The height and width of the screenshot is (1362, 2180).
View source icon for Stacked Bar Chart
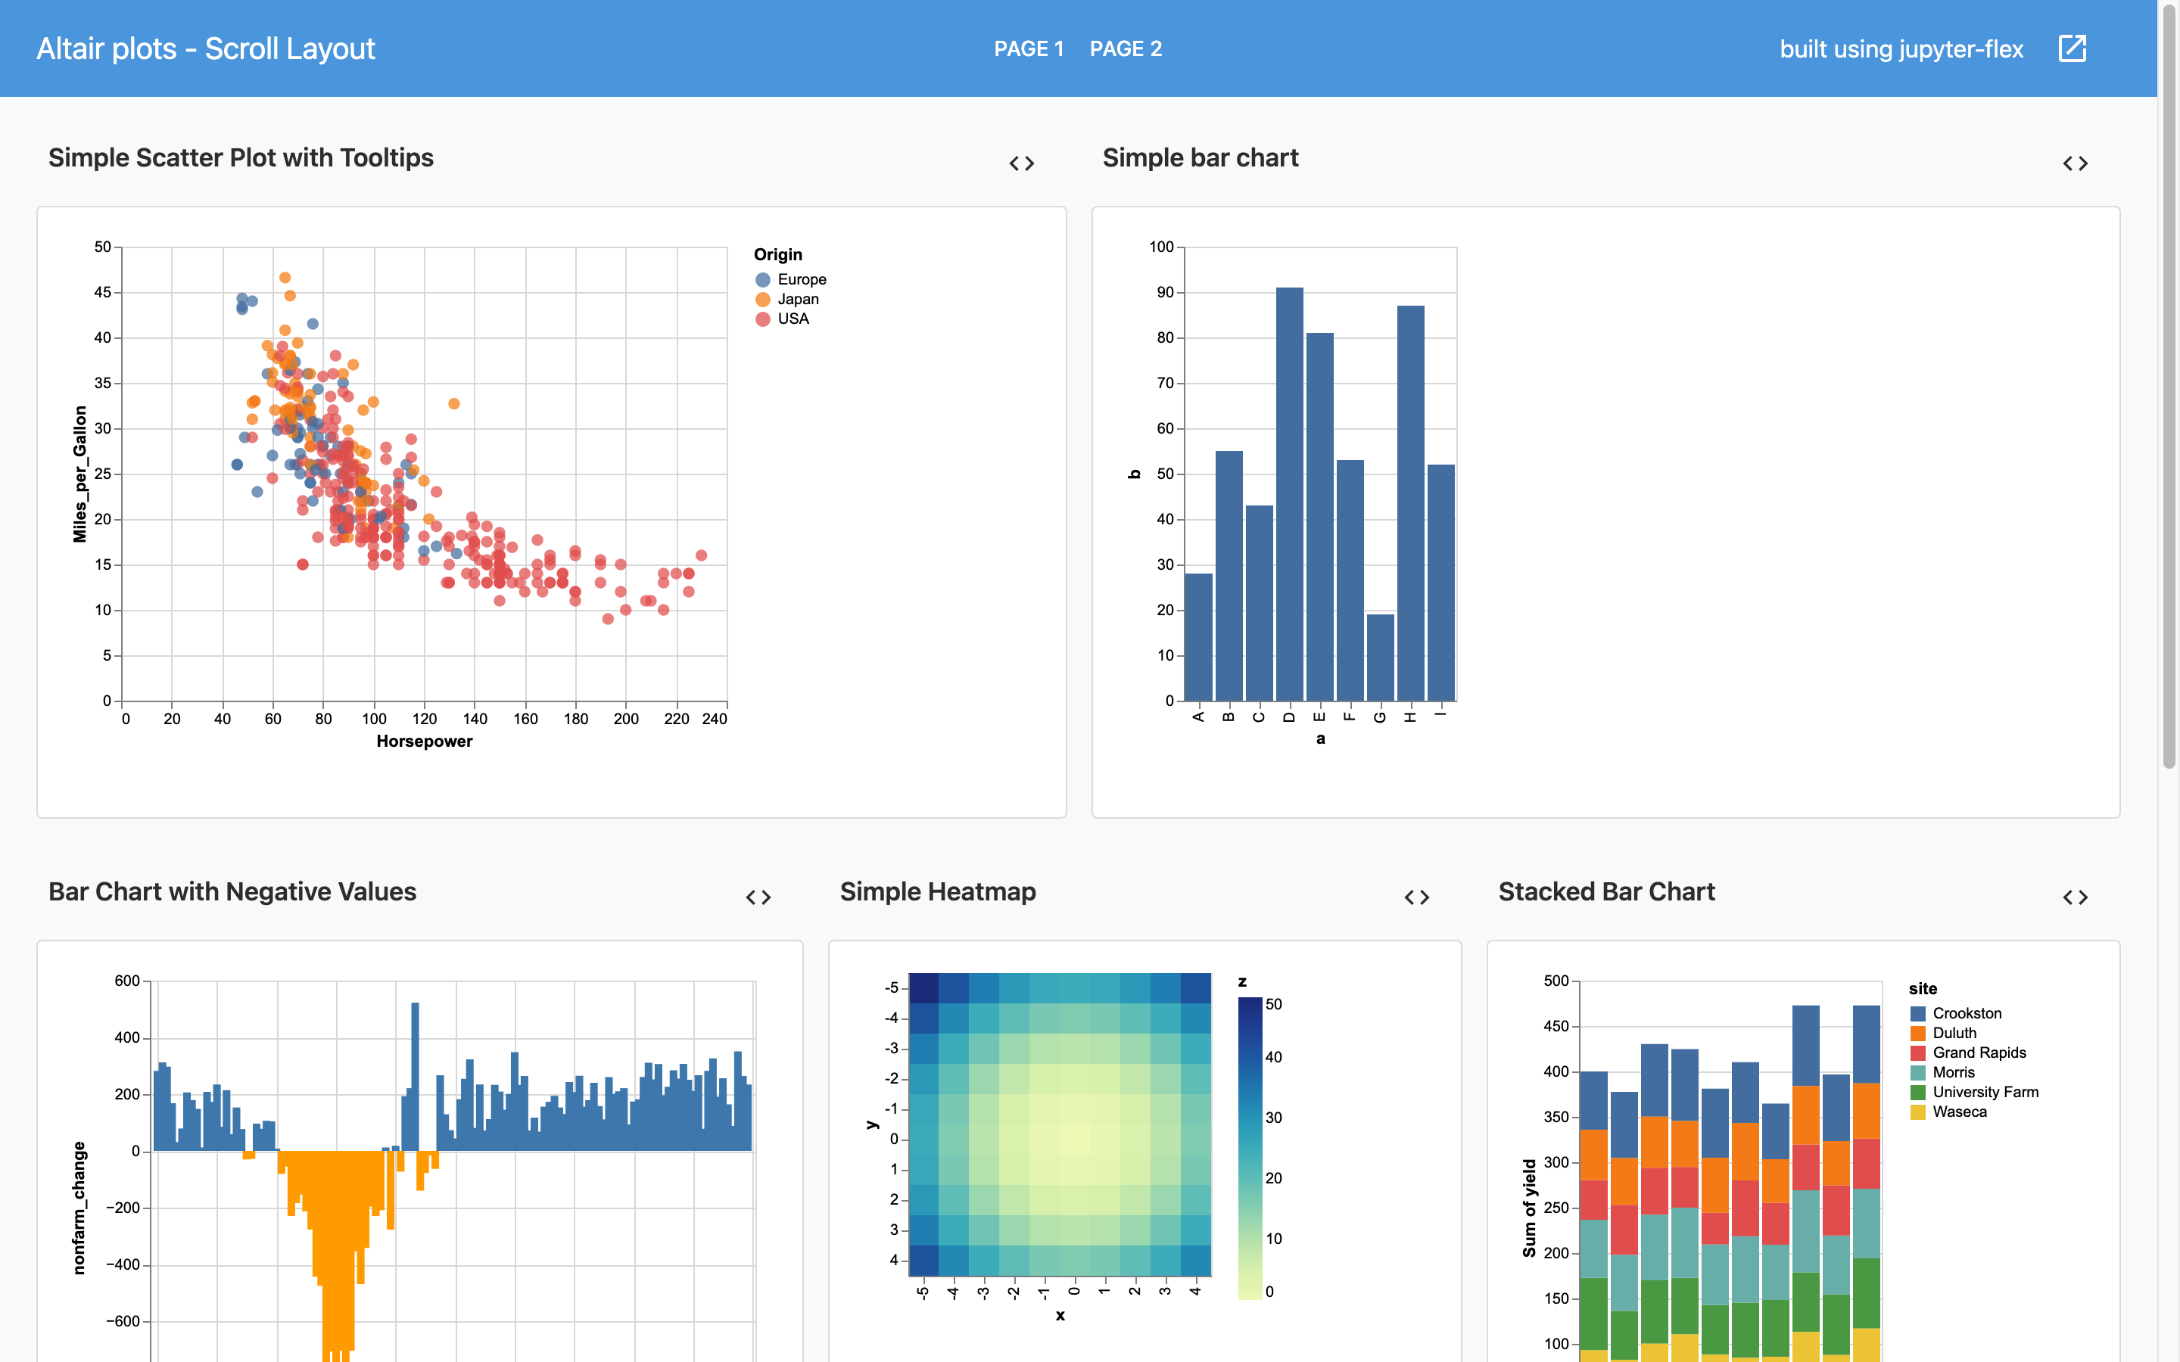(2075, 897)
